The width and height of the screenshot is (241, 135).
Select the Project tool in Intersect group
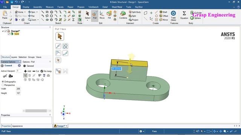coord(134,20)
